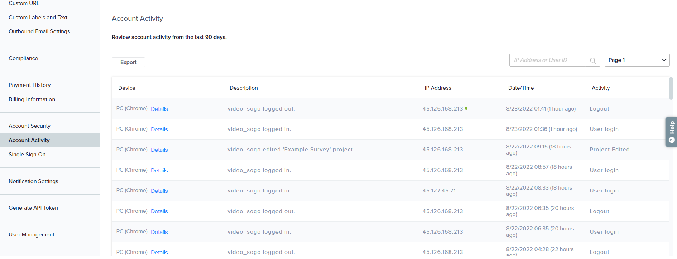The width and height of the screenshot is (677, 259).
Task: Open Account Security settings
Action: click(29, 126)
